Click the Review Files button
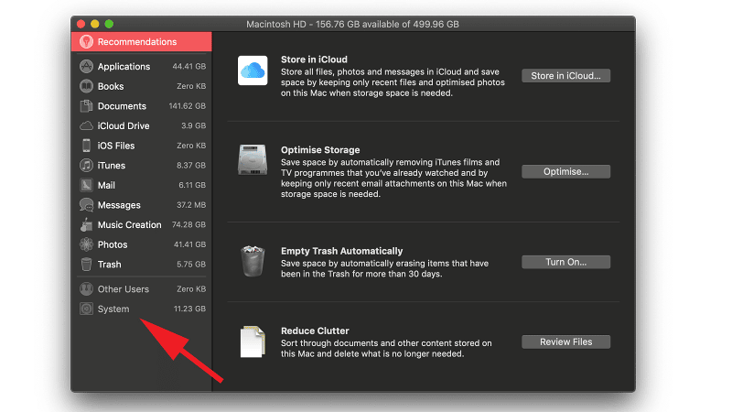Image resolution: width=732 pixels, height=412 pixels. click(x=565, y=342)
